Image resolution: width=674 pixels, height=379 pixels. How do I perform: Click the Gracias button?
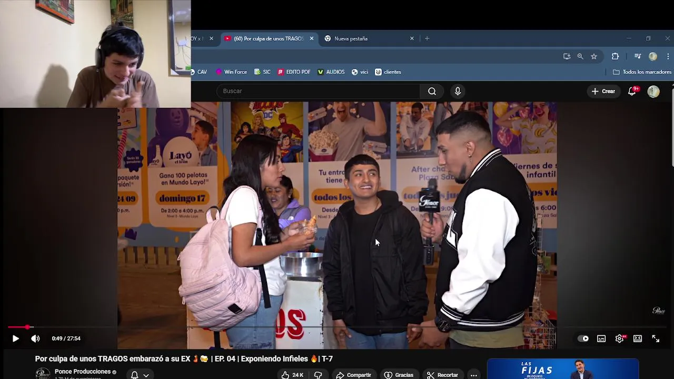(x=399, y=375)
